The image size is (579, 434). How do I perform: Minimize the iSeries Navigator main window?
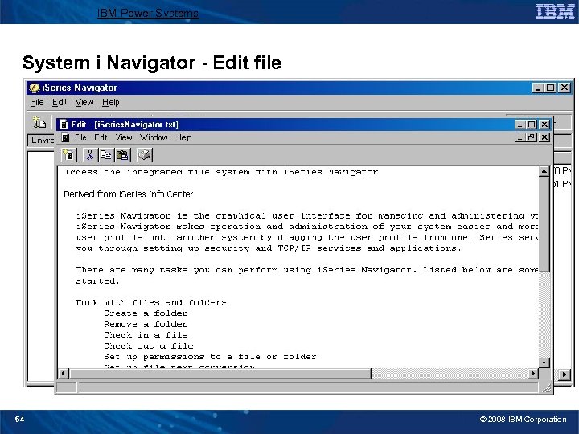538,88
